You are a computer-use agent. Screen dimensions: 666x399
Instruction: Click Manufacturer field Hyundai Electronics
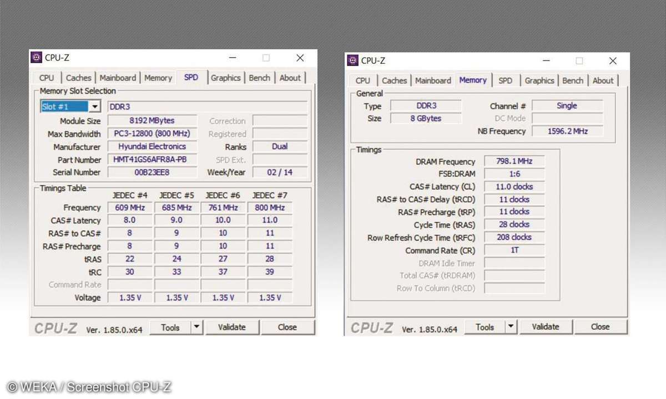point(152,146)
